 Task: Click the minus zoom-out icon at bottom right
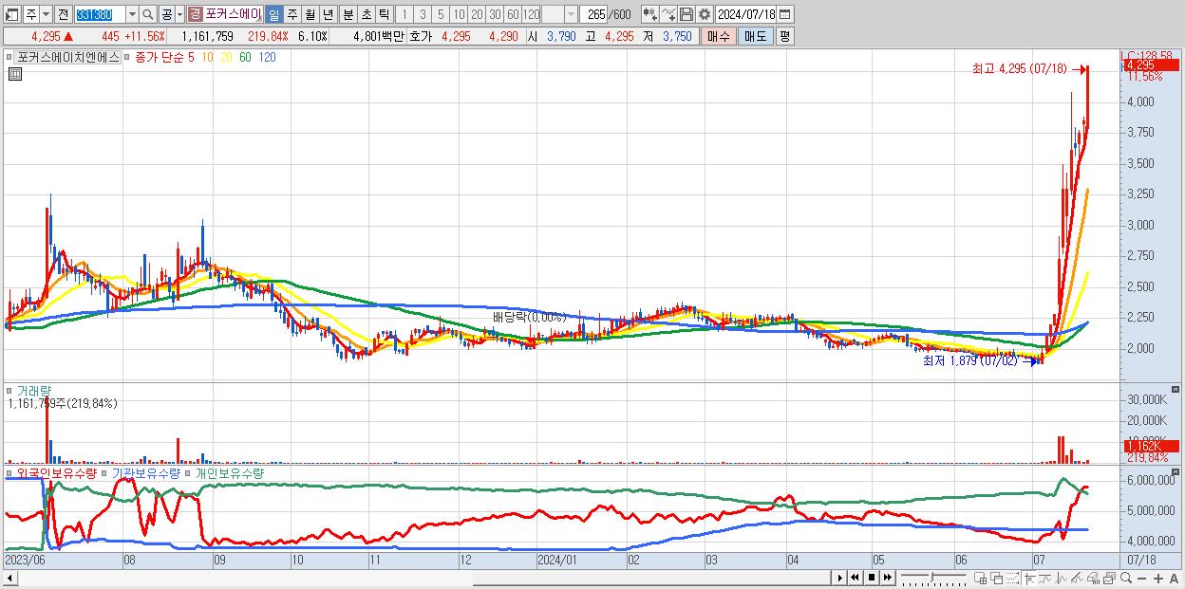[x=1142, y=578]
